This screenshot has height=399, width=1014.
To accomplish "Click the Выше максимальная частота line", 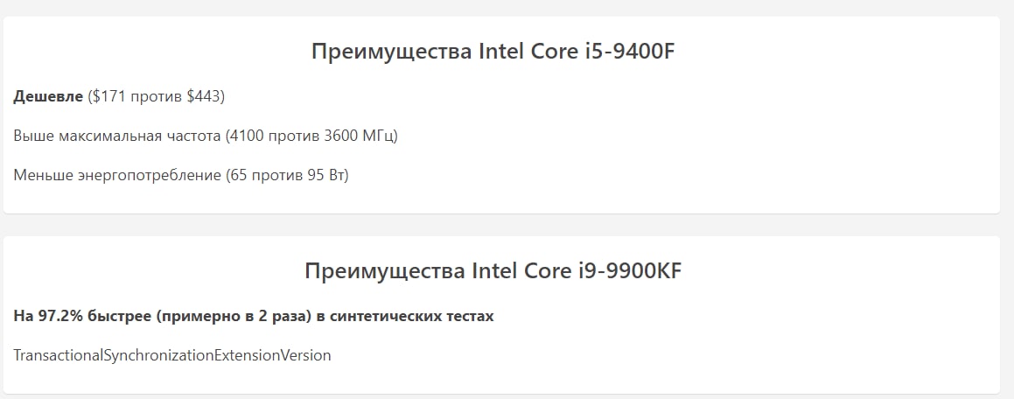I will pos(206,137).
